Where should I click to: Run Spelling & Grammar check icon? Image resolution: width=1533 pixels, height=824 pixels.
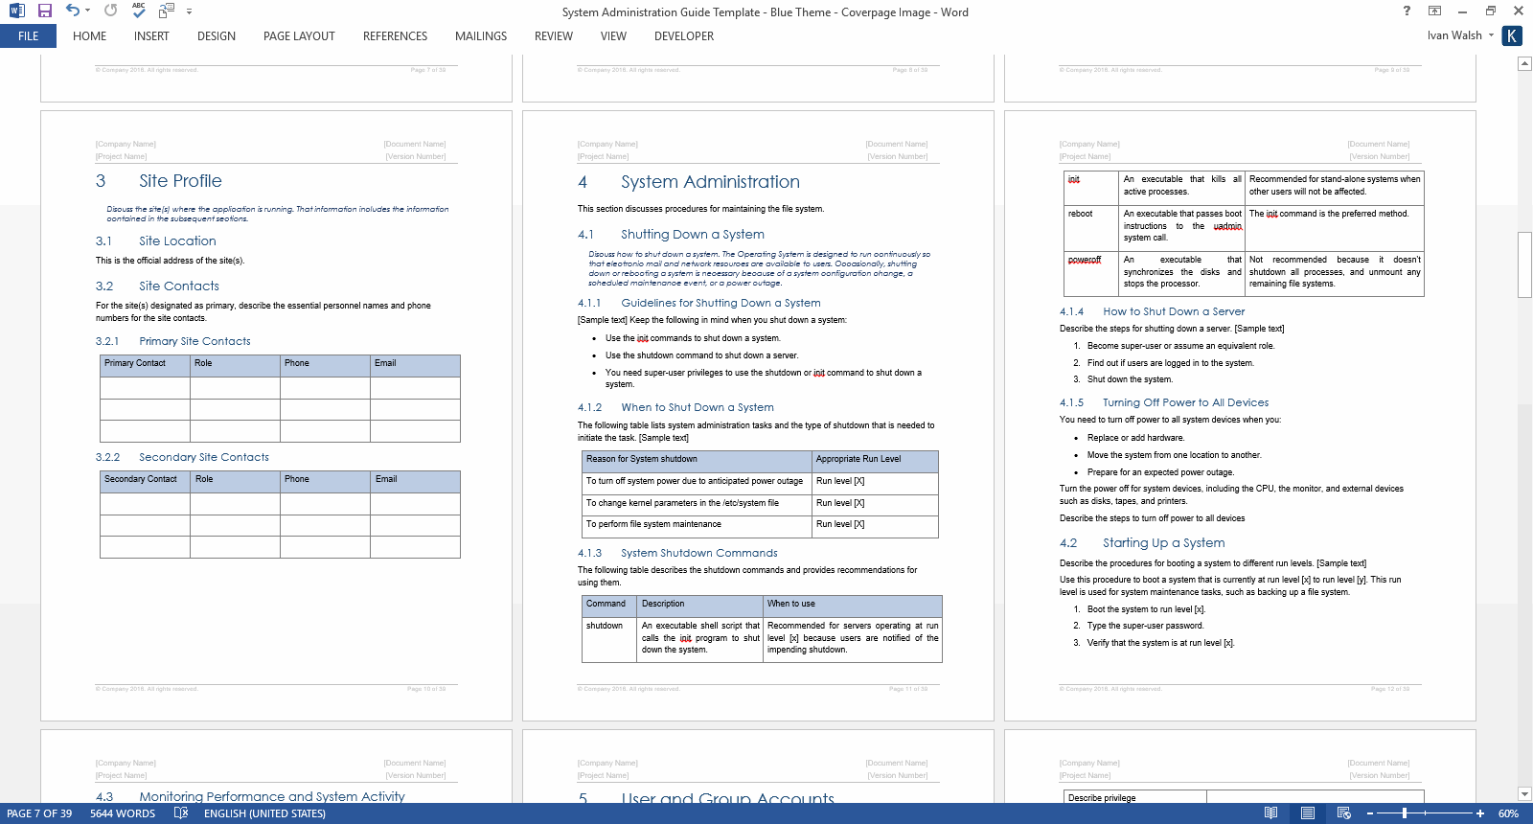pos(139,11)
